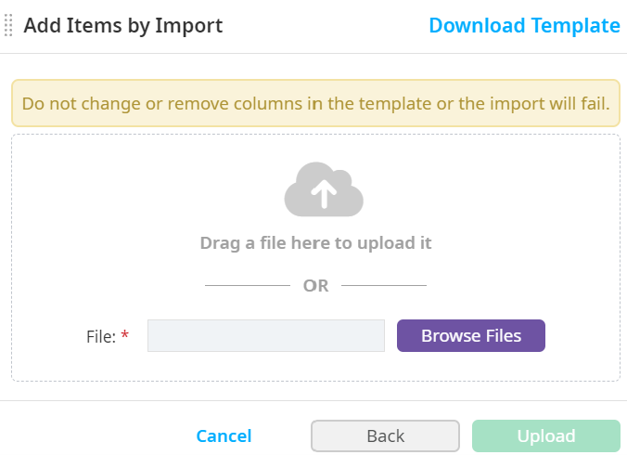Viewport: 627px width, 455px height.
Task: Click the red required asterisk next to File
Action: pyautogui.click(x=125, y=336)
